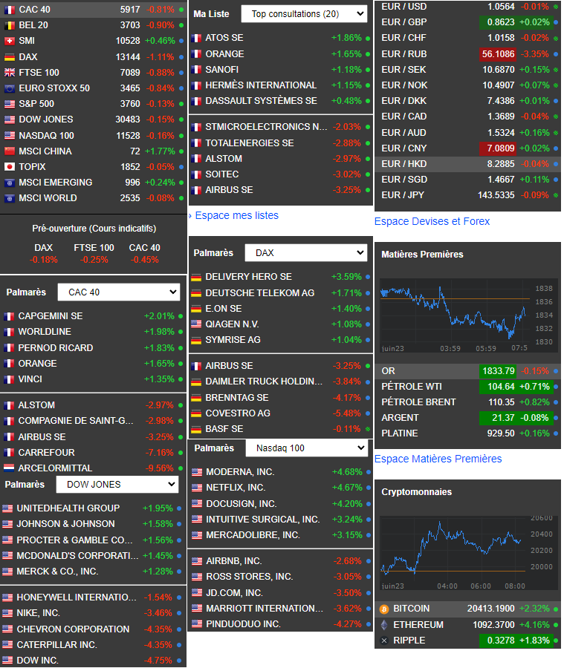564x668 pixels.
Task: Click the blue status dot on EUR / GBP row
Action: tap(556, 22)
